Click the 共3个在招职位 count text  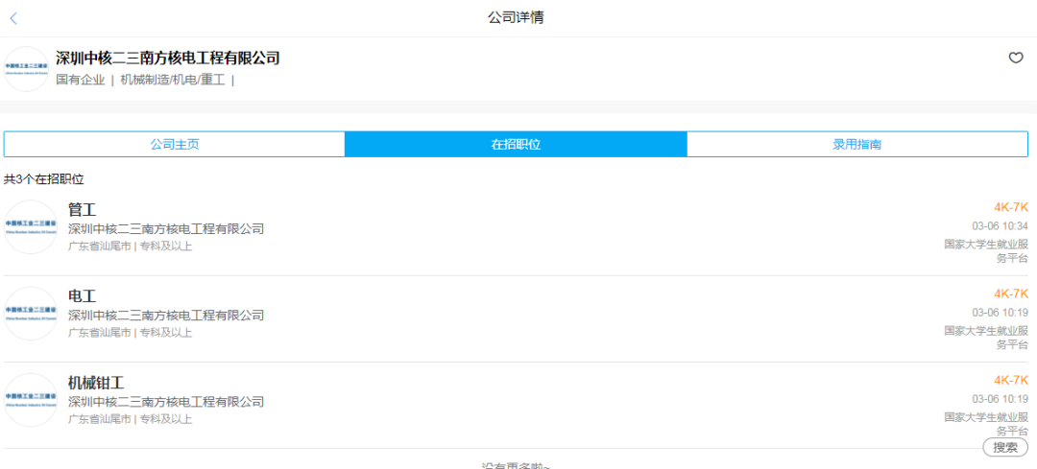(44, 179)
